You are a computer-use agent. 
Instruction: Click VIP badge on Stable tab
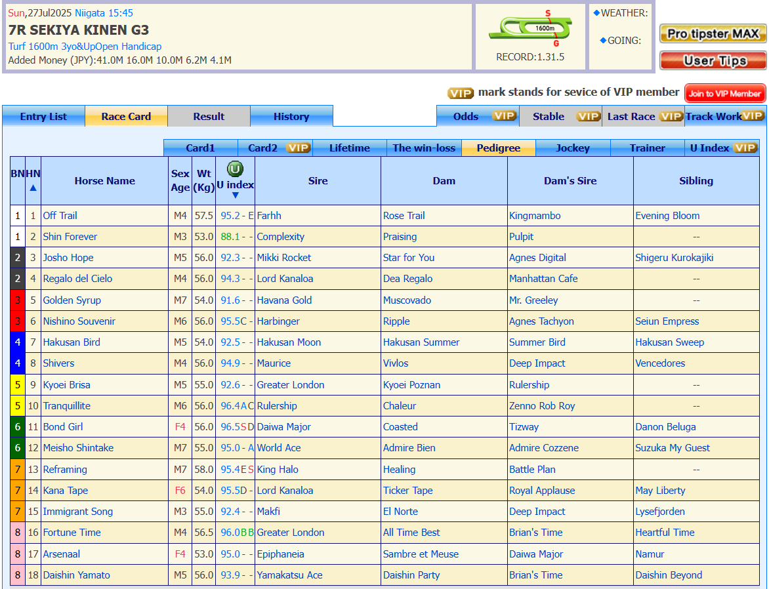(588, 116)
